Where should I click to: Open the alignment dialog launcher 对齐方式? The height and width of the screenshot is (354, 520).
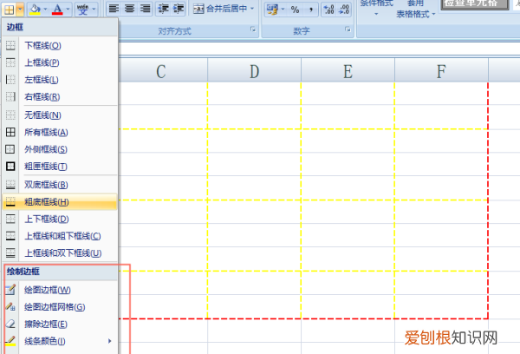click(253, 30)
